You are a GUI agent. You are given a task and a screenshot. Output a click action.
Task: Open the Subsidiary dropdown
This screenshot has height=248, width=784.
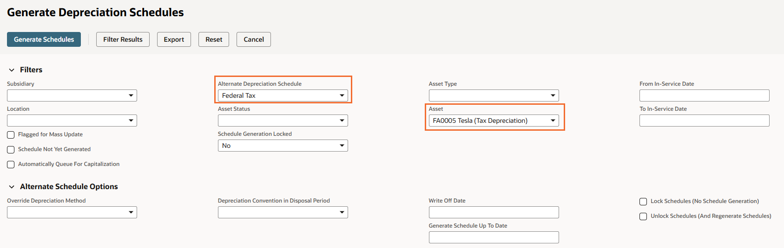coord(72,95)
